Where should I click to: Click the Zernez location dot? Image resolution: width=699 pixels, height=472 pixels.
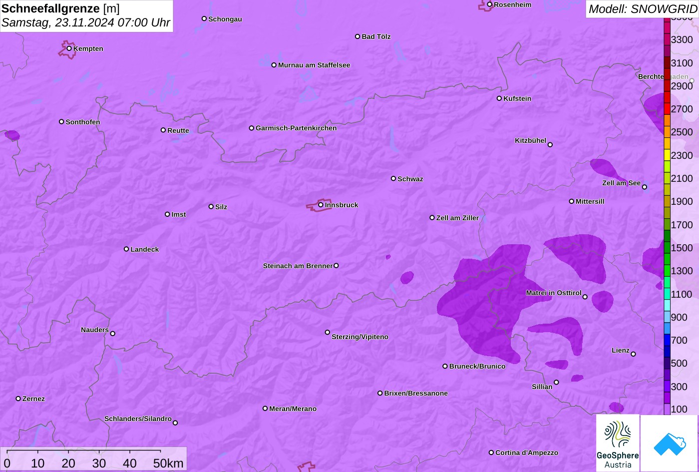click(18, 399)
